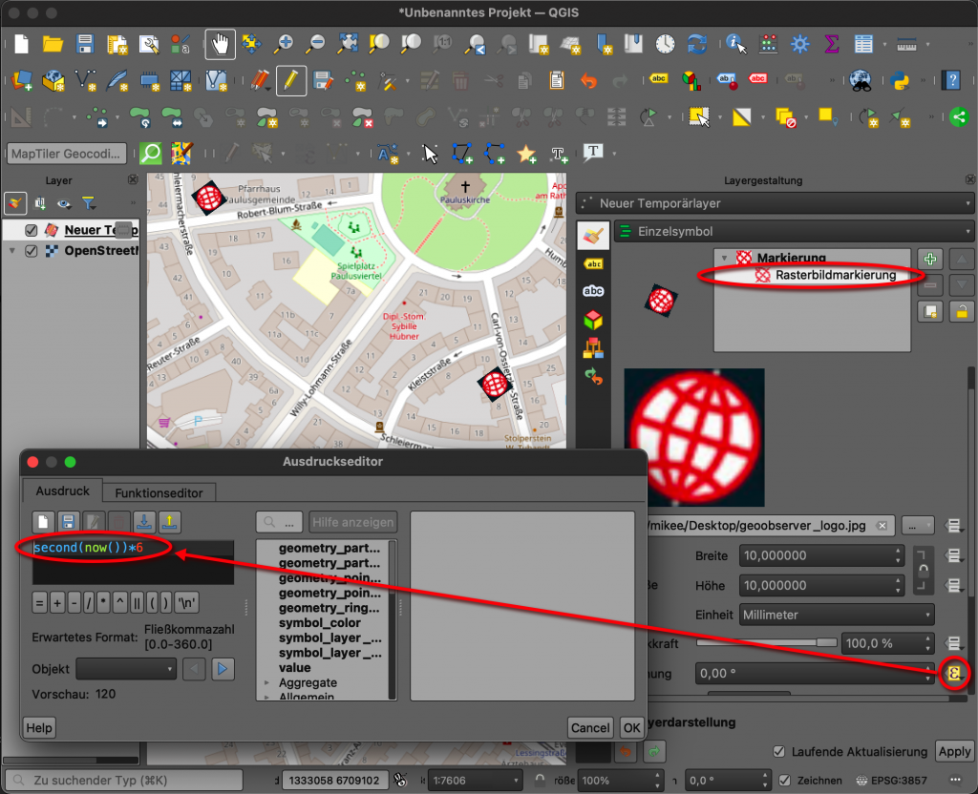The width and height of the screenshot is (978, 794).
Task: Open the EPSG:3857 CRS status button
Action: [x=891, y=781]
